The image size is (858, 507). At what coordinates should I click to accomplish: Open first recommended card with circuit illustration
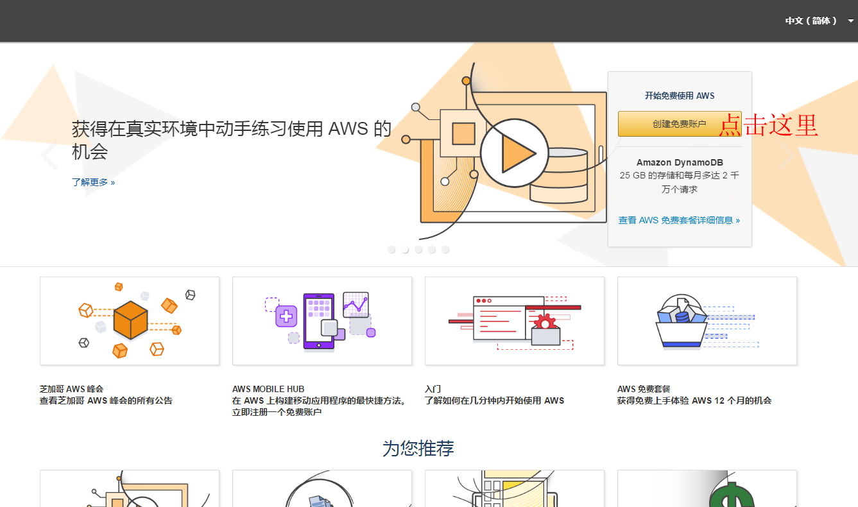pyautogui.click(x=130, y=488)
